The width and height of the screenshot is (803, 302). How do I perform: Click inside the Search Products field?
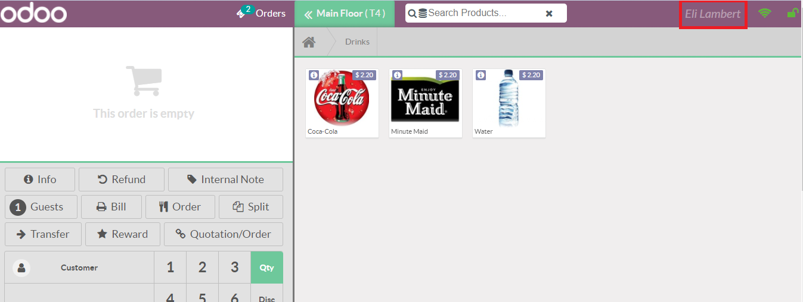point(483,13)
